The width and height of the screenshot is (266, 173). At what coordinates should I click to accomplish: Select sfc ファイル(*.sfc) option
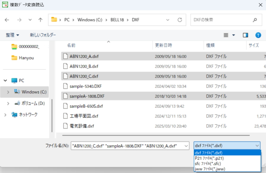pyautogui.click(x=208, y=163)
